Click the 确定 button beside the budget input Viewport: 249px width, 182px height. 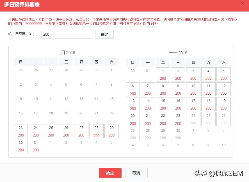click(x=104, y=34)
